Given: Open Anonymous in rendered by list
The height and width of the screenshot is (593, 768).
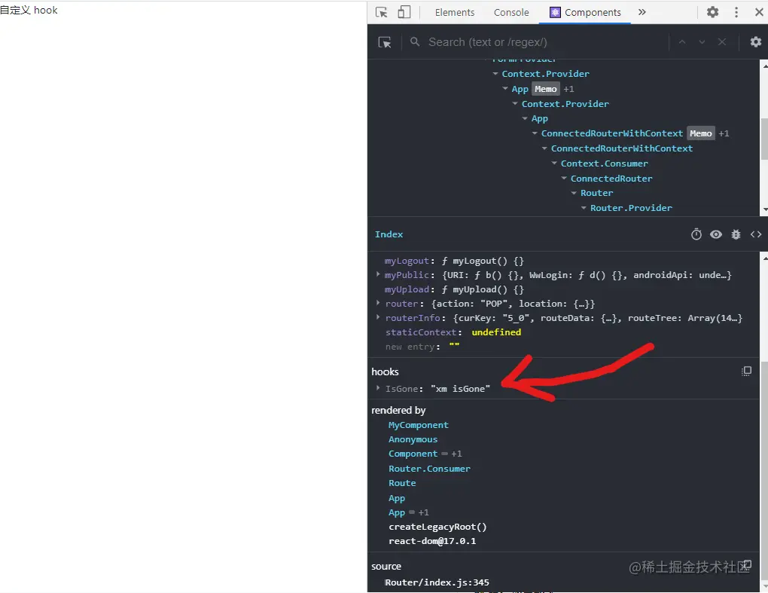Looking at the screenshot, I should coord(413,439).
